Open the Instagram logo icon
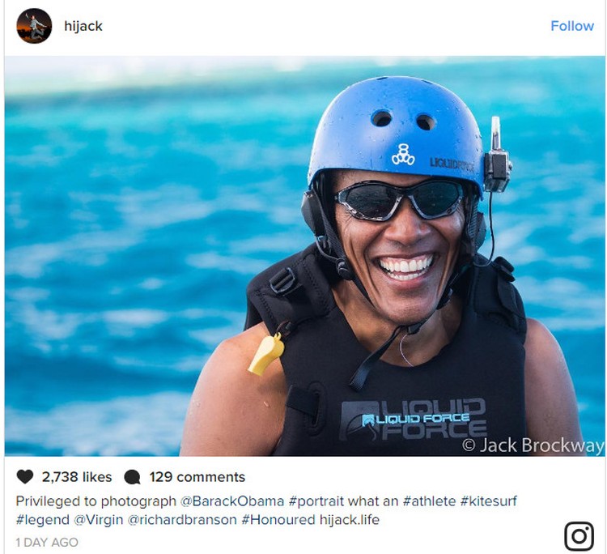 (x=579, y=536)
